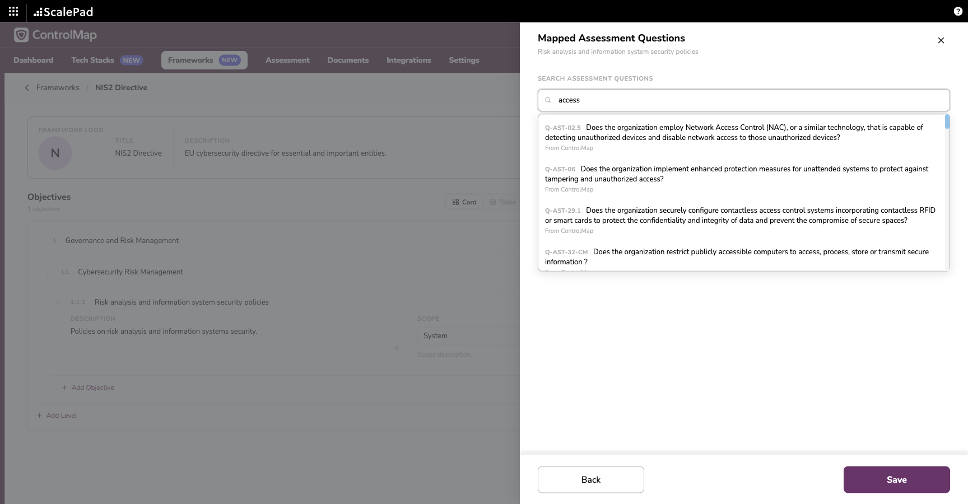This screenshot has height=504, width=968.
Task: Open the Documents tab
Action: [x=348, y=60]
